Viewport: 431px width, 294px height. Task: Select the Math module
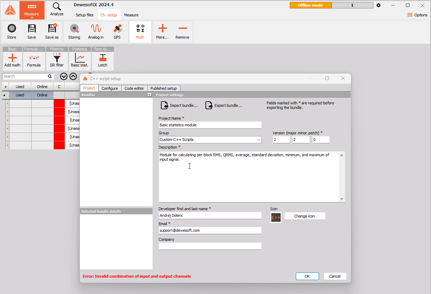140,32
